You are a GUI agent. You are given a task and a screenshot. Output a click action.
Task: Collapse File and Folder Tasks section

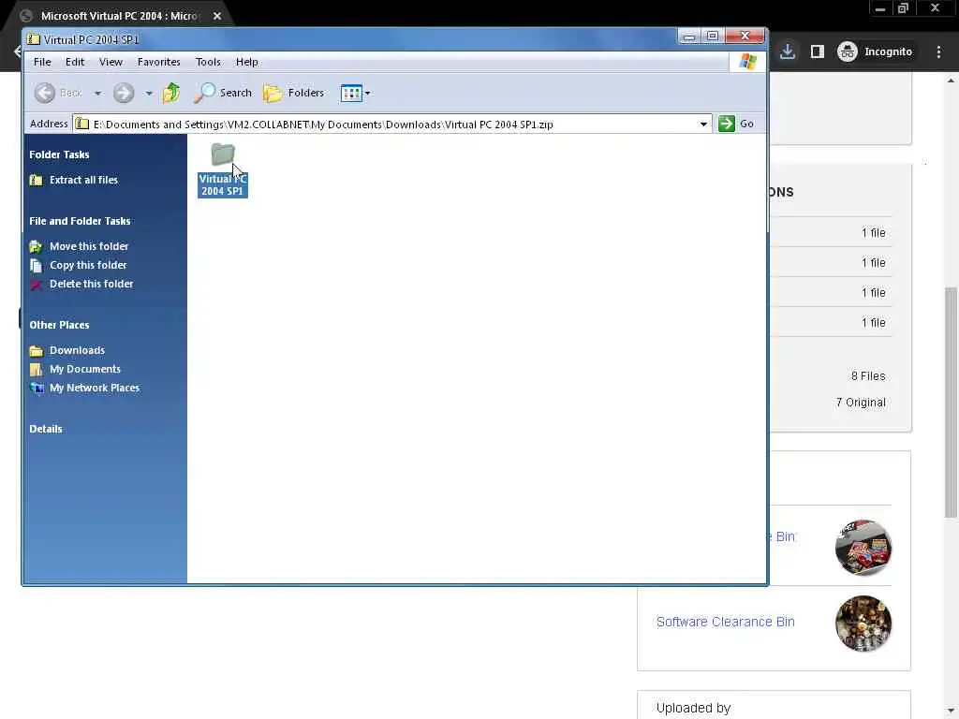click(80, 221)
